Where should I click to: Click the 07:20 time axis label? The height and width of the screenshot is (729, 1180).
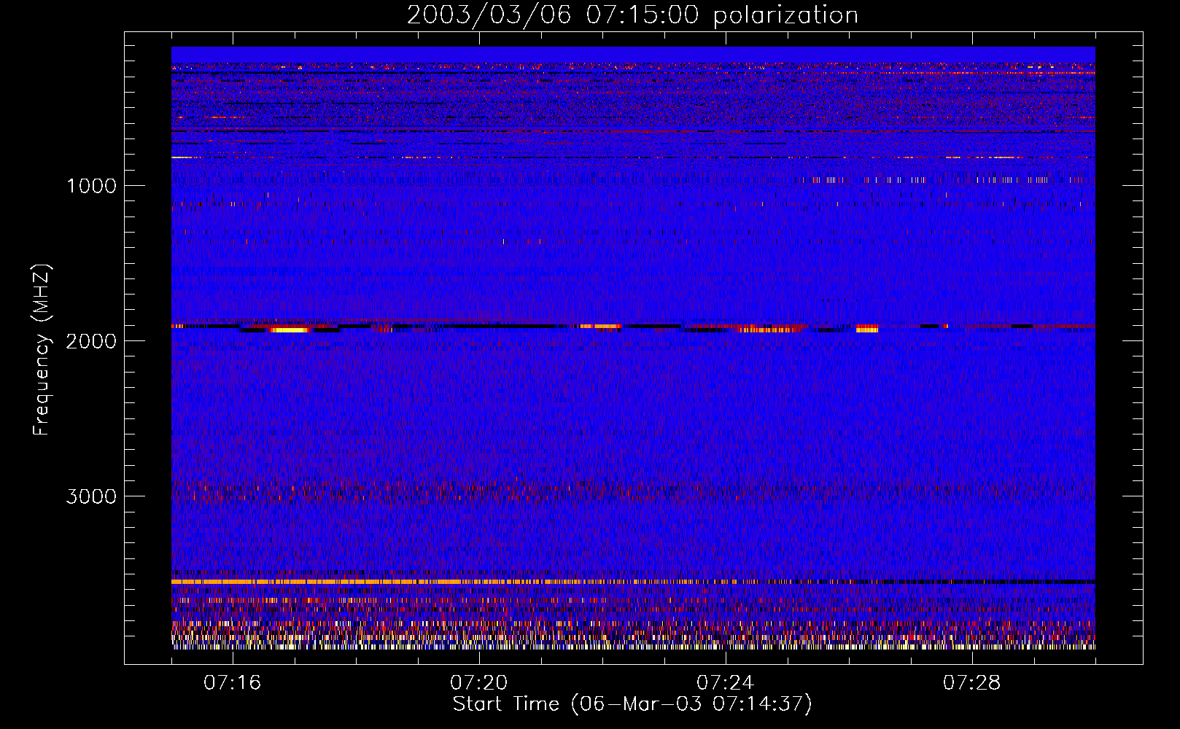(x=478, y=683)
